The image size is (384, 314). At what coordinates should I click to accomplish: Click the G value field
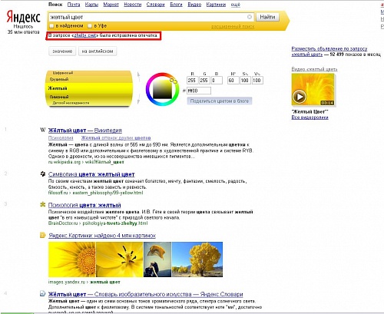204,81
